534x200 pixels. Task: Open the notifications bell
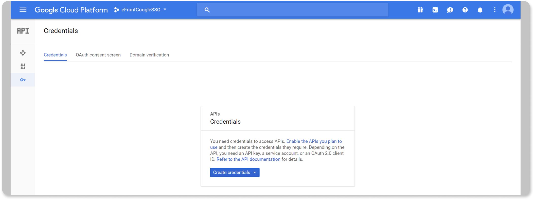click(x=480, y=10)
